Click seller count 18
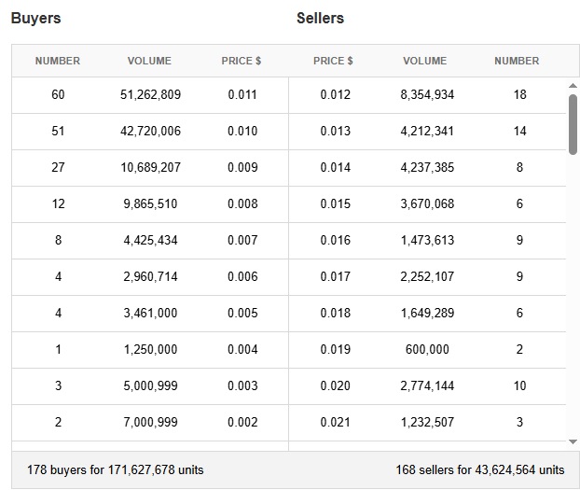Viewport: 580px width, 490px height. (x=519, y=95)
